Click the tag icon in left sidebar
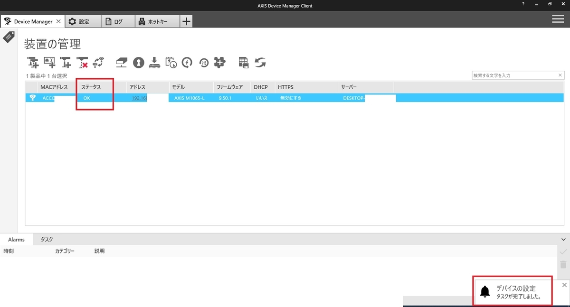The image size is (570, 307). [8, 37]
